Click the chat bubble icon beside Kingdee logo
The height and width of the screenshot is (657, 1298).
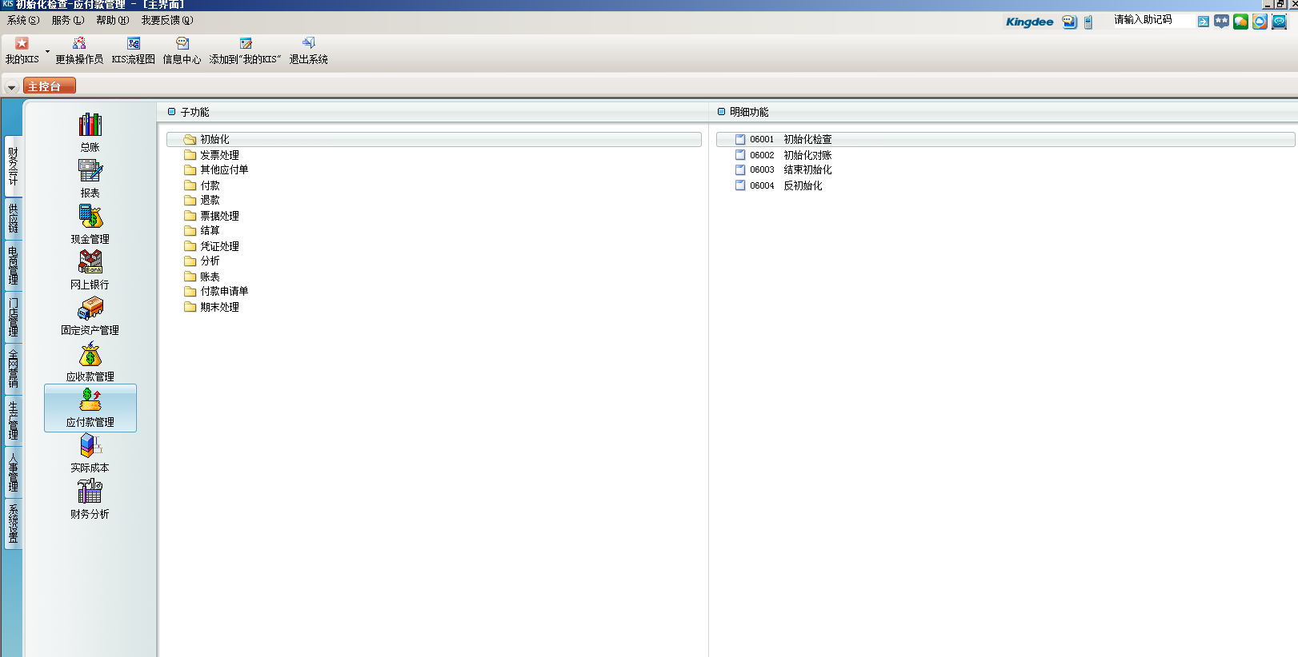coord(1069,22)
